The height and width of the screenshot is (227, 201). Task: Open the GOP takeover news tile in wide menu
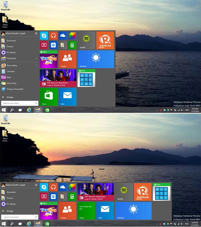pyautogui.click(x=95, y=192)
